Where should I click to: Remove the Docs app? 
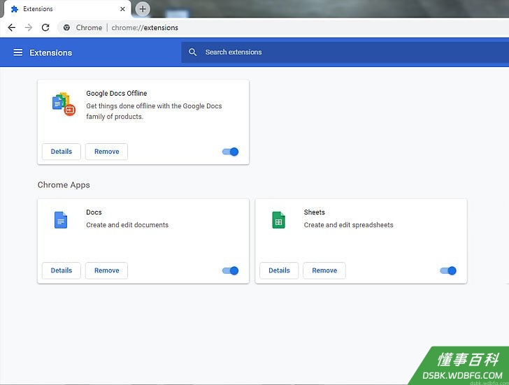tap(106, 270)
